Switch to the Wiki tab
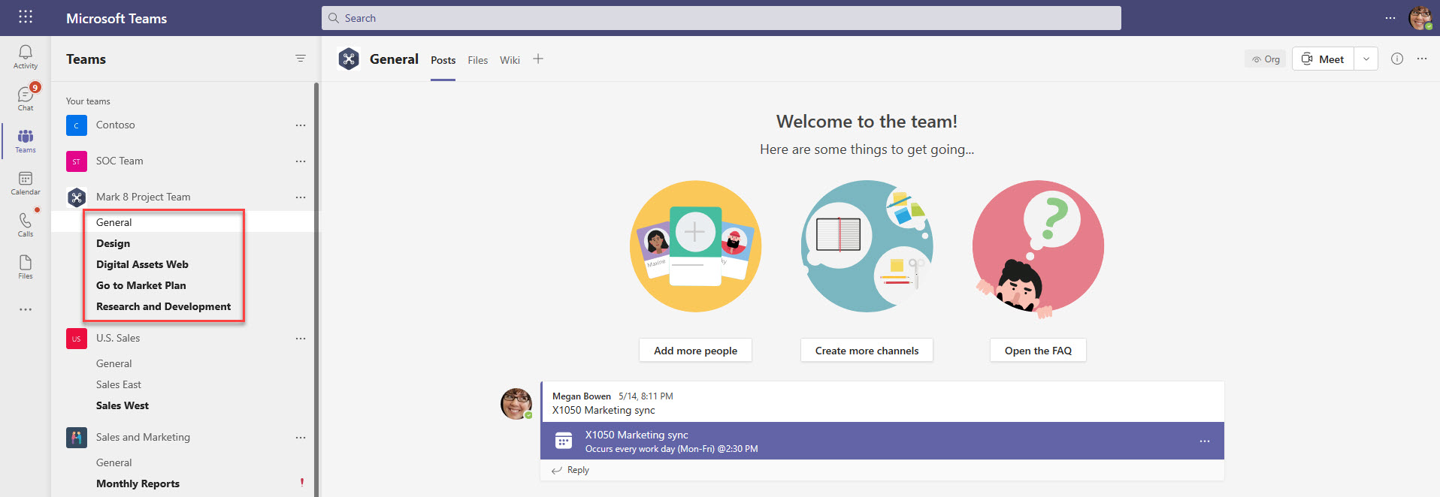Screen dimensions: 1440x497 coord(510,60)
